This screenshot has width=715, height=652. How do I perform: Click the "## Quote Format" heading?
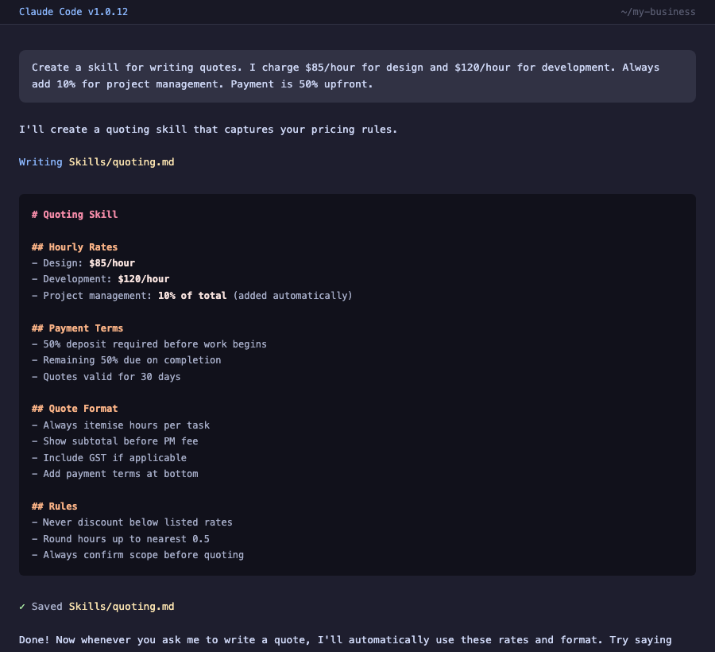click(75, 409)
